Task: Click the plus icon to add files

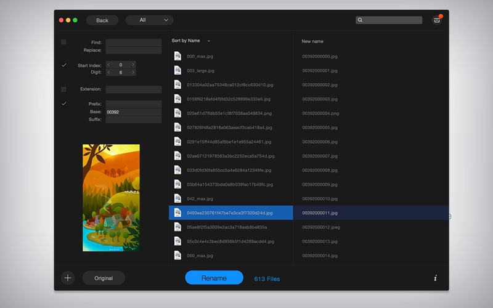Action: point(68,278)
